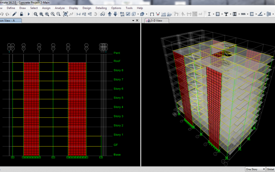
Task: Switch to Elevation view icon
Action: [90, 14]
